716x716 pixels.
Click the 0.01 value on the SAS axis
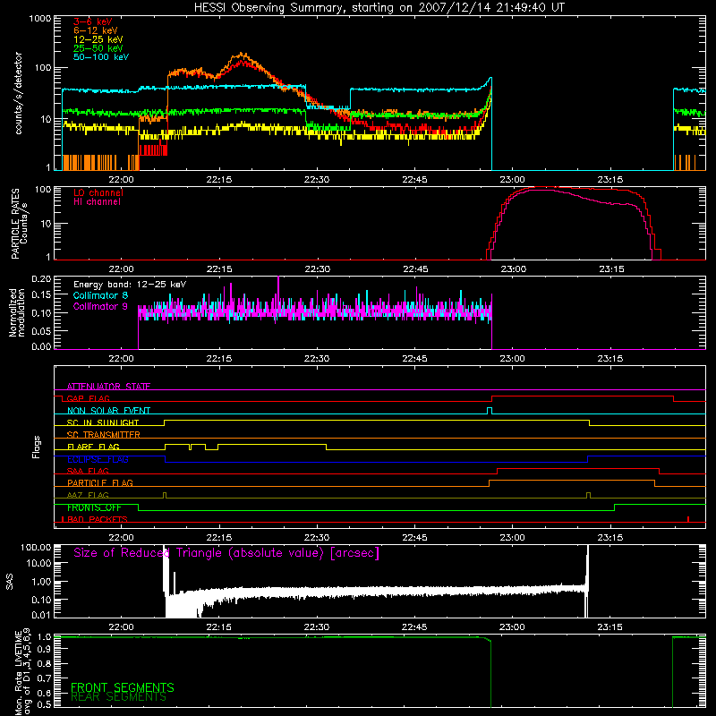pyautogui.click(x=41, y=615)
